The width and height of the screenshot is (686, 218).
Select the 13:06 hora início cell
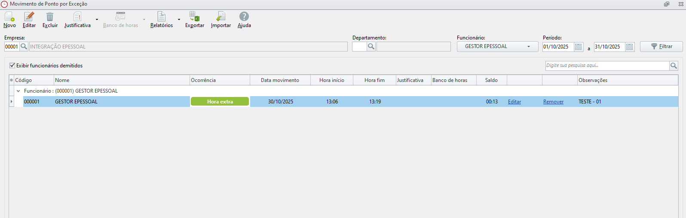coord(332,102)
